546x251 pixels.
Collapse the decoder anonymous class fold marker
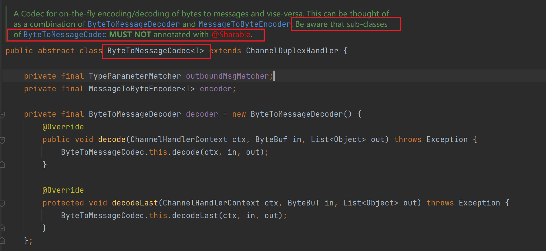(2, 115)
